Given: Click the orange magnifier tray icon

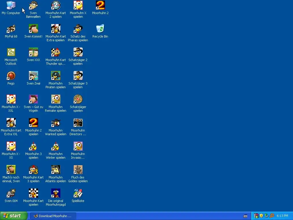Looking at the screenshot, I should coord(272,216).
